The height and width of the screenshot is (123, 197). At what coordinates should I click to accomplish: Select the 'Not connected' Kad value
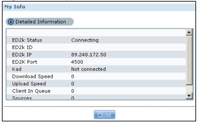click(x=88, y=69)
